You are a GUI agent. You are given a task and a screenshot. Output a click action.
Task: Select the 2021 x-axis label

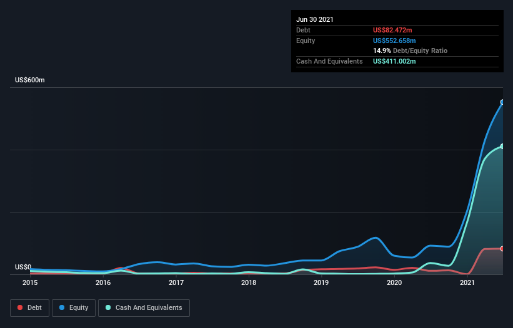(x=467, y=282)
